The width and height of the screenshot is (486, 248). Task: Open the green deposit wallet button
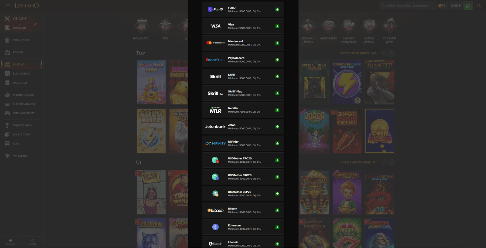(x=468, y=5)
